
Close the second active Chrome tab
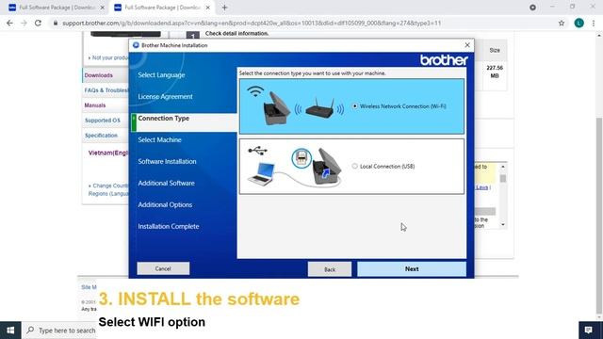click(x=208, y=8)
